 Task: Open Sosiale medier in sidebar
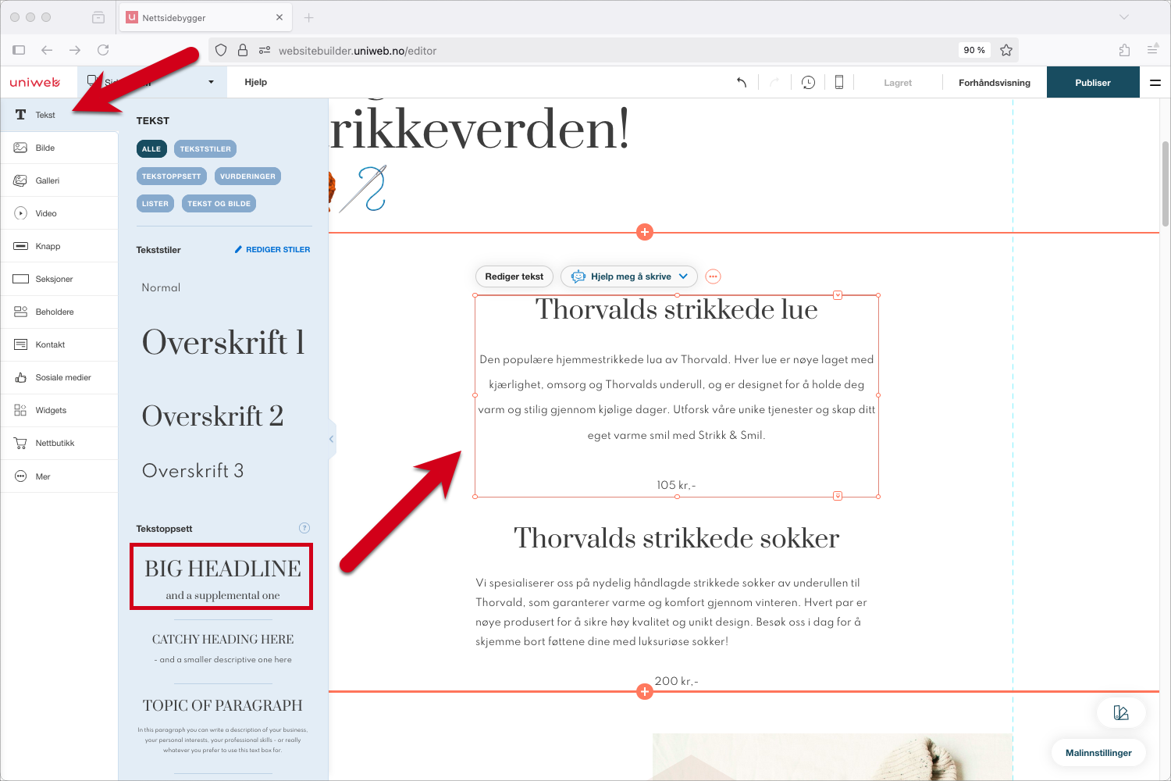pyautogui.click(x=59, y=377)
